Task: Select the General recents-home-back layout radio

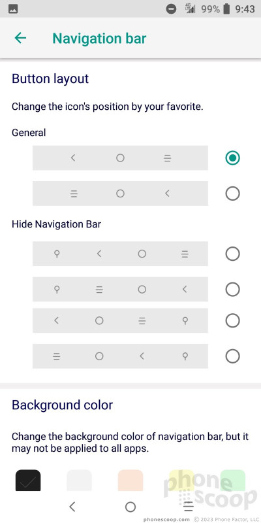Action: tap(232, 193)
